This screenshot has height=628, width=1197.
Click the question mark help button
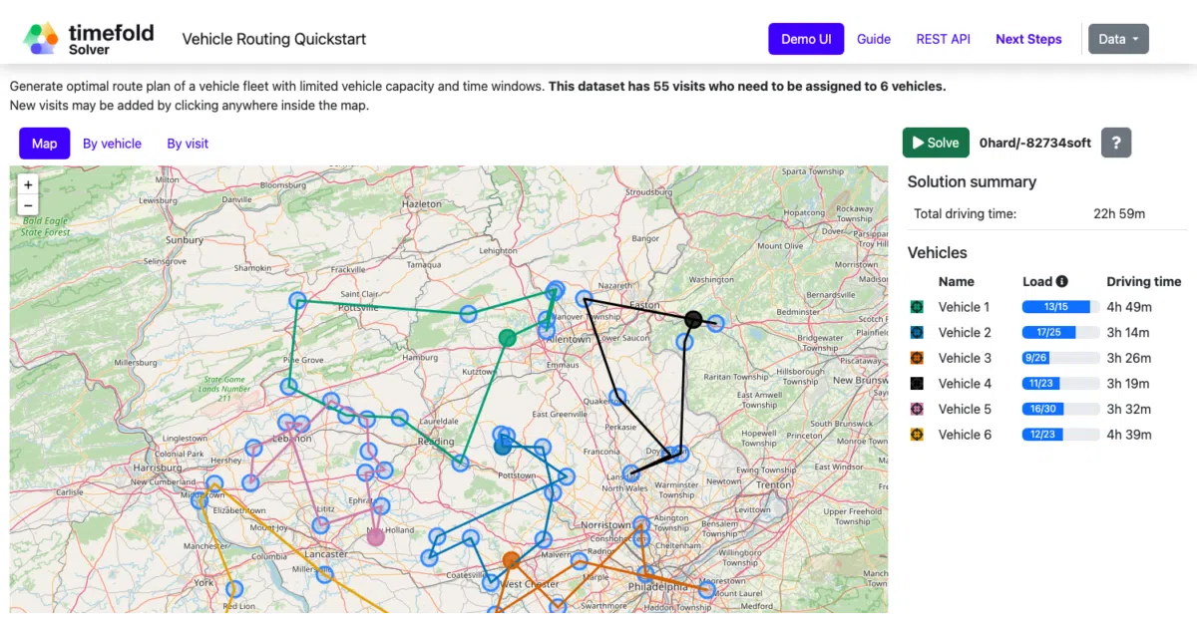[1116, 143]
